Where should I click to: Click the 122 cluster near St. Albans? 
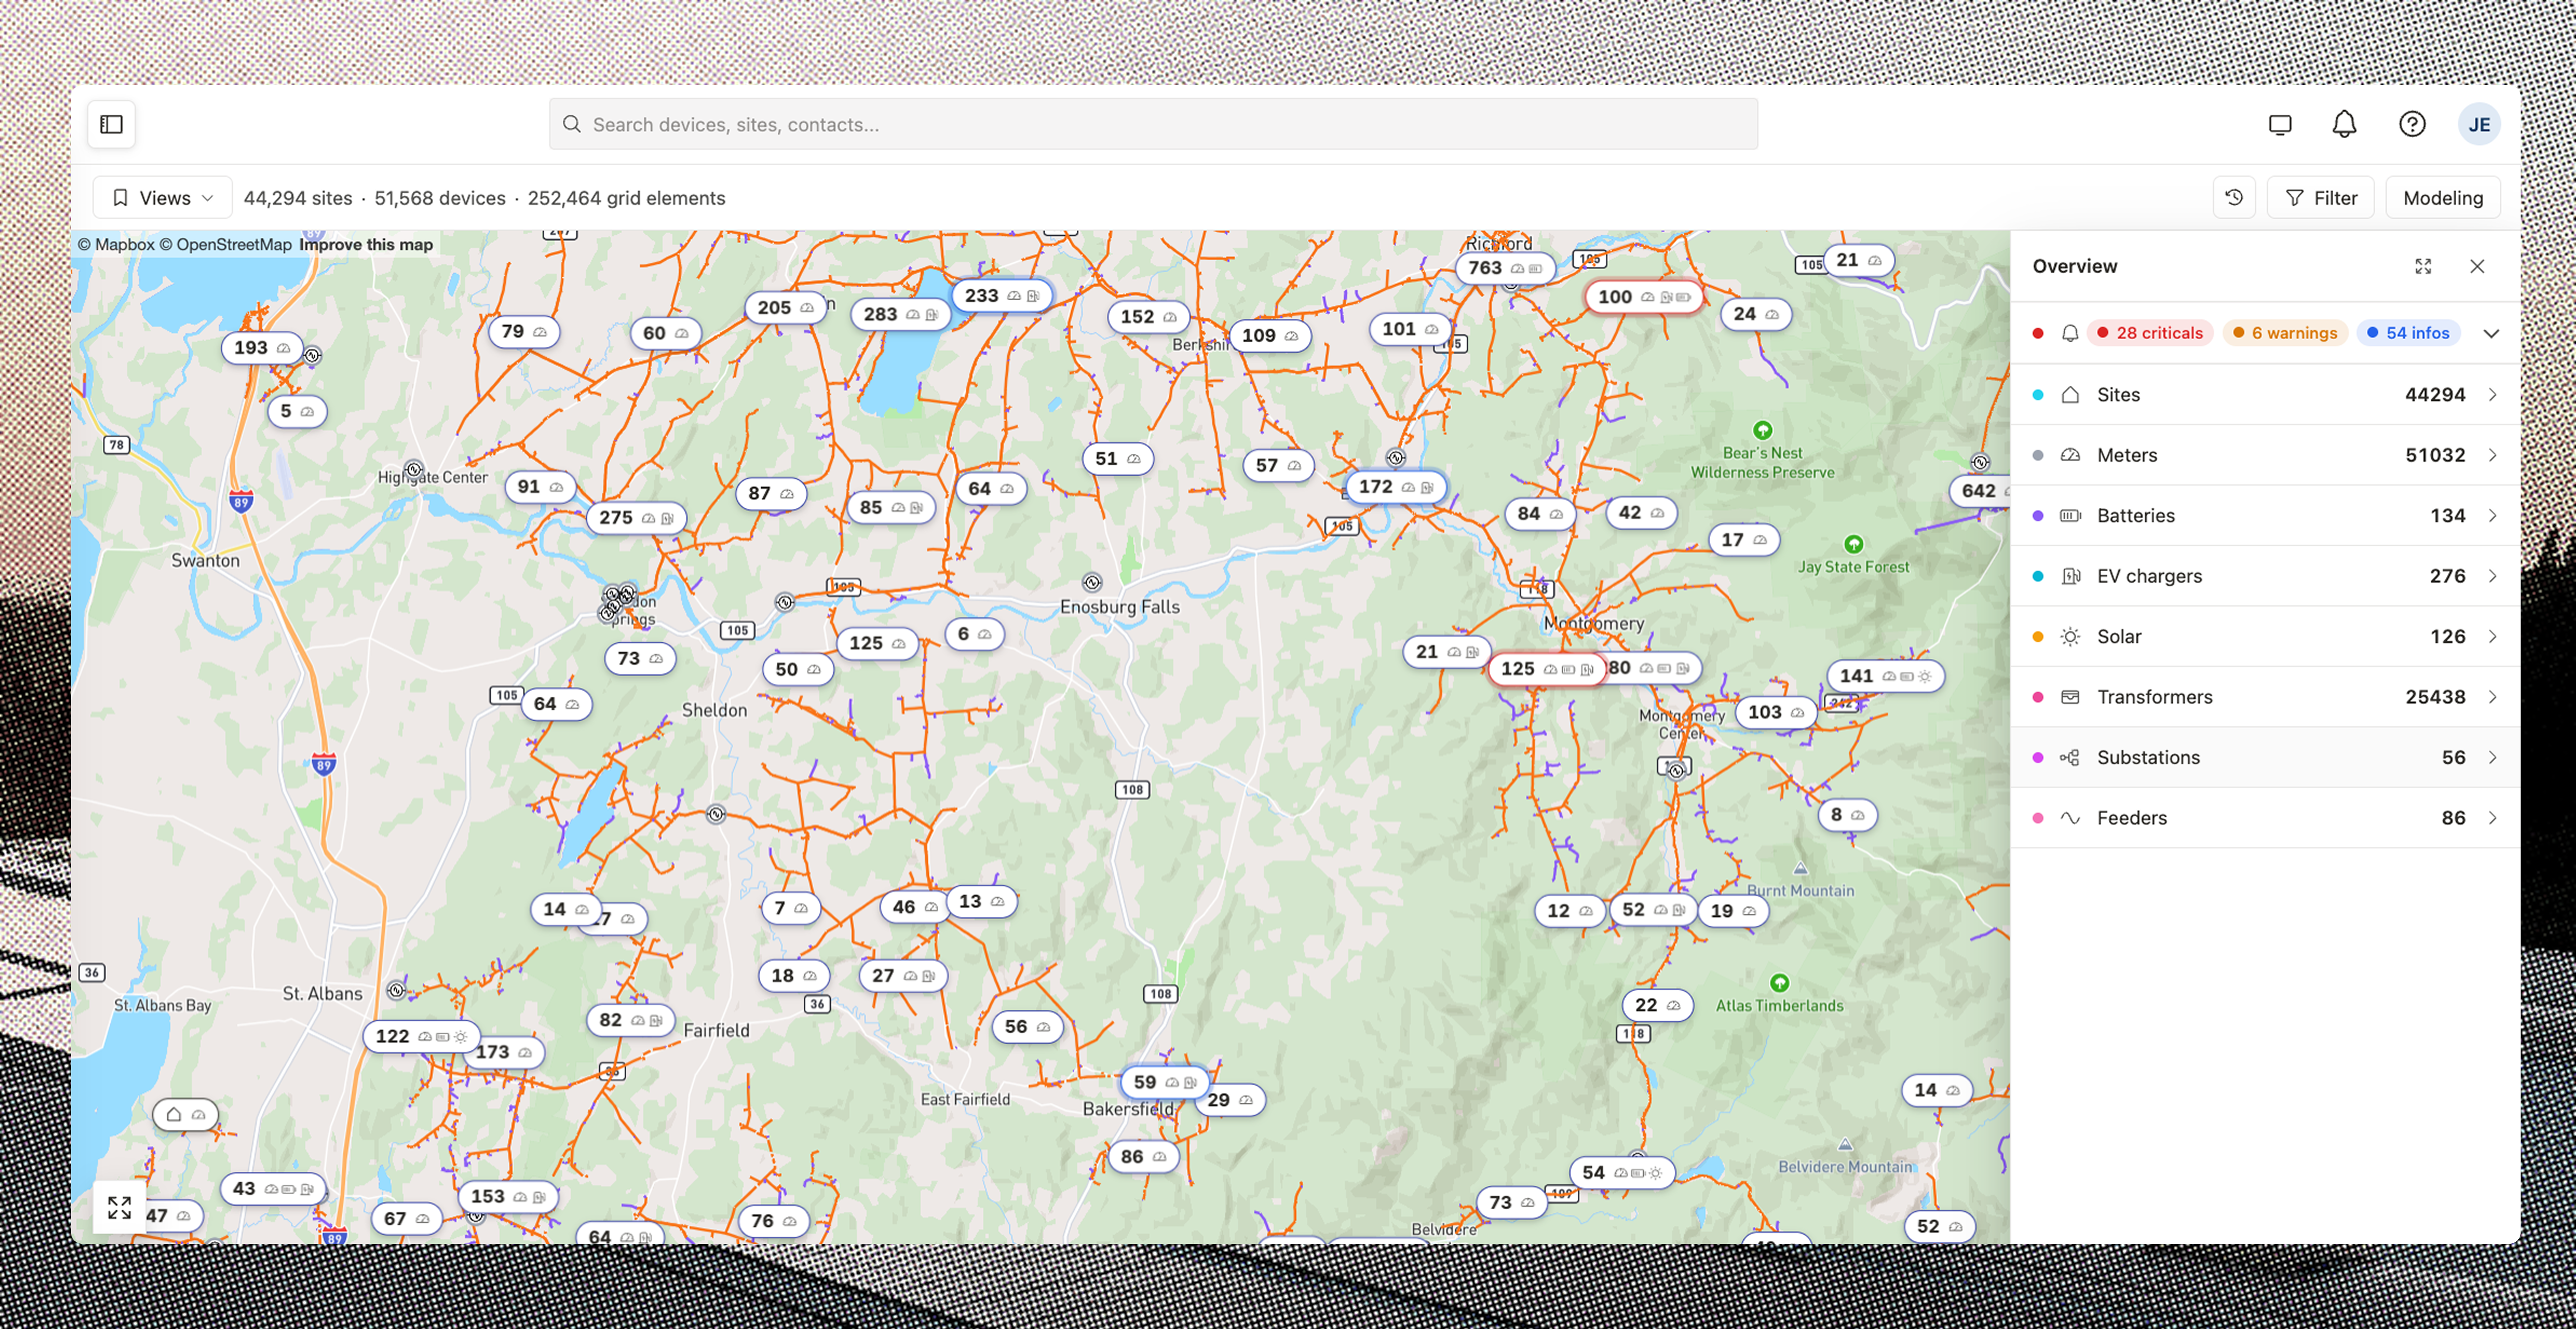click(421, 1037)
